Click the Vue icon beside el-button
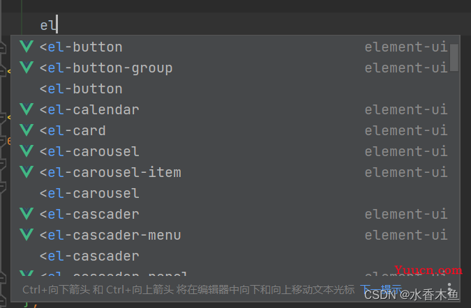471x308 pixels. point(27,47)
